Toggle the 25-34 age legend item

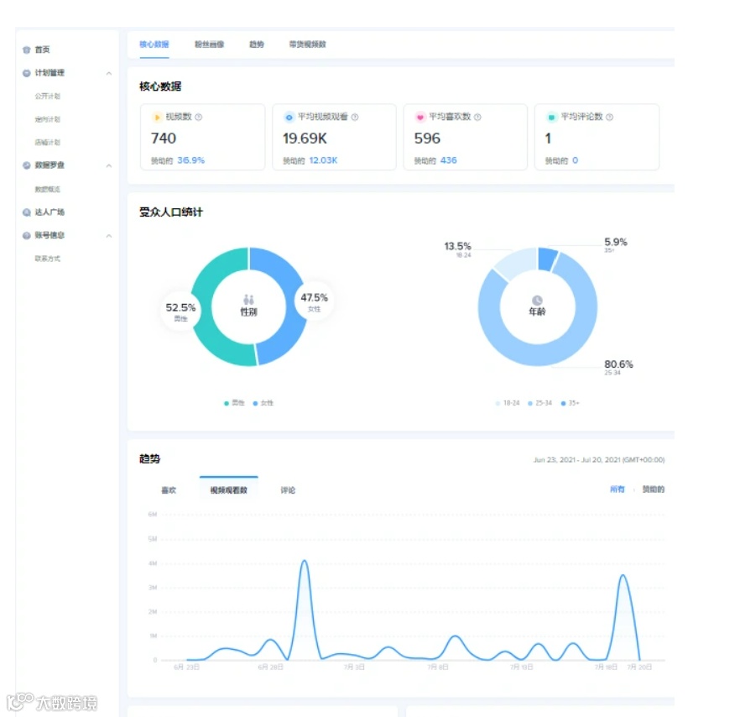click(540, 403)
